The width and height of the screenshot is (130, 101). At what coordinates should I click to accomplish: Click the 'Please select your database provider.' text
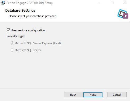(x=33, y=16)
